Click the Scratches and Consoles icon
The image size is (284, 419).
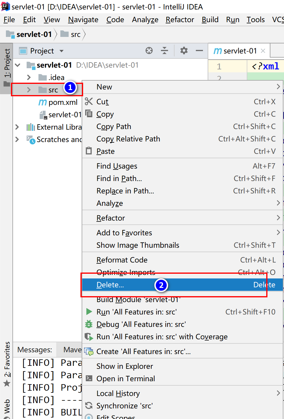31,139
